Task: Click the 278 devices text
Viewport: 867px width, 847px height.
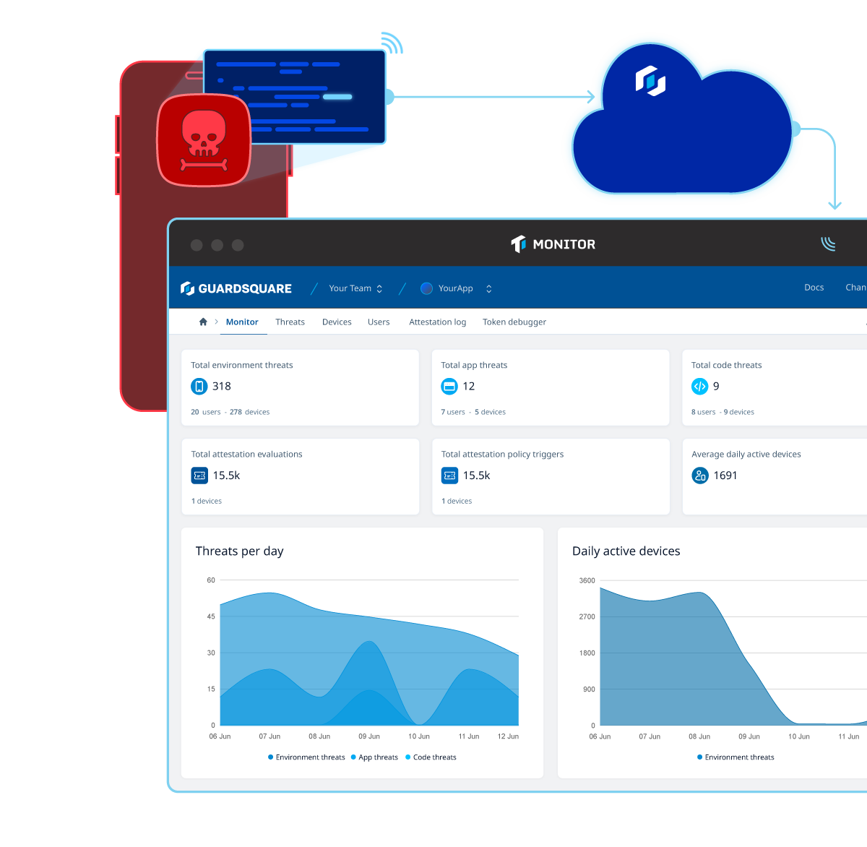Action: pyautogui.click(x=249, y=412)
